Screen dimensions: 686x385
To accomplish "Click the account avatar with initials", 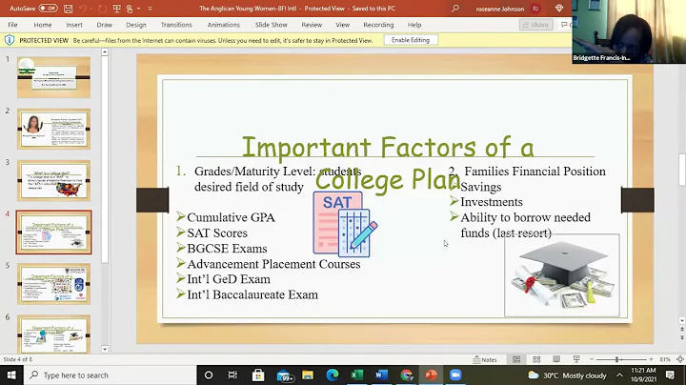I will [x=535, y=9].
